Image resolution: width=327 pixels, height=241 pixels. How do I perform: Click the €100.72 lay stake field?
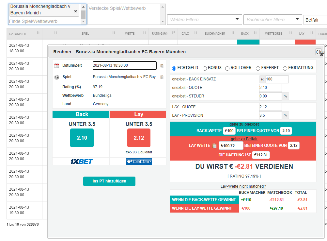(231, 146)
